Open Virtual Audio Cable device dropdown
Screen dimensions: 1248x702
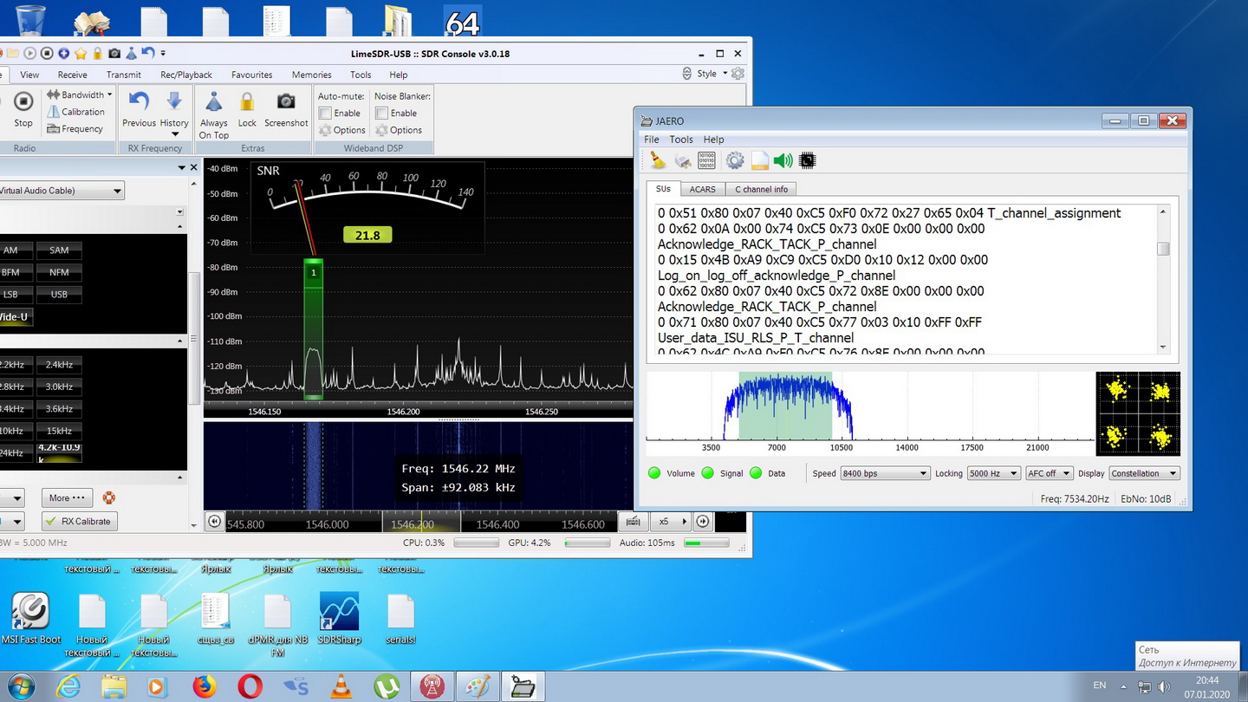[x=117, y=191]
